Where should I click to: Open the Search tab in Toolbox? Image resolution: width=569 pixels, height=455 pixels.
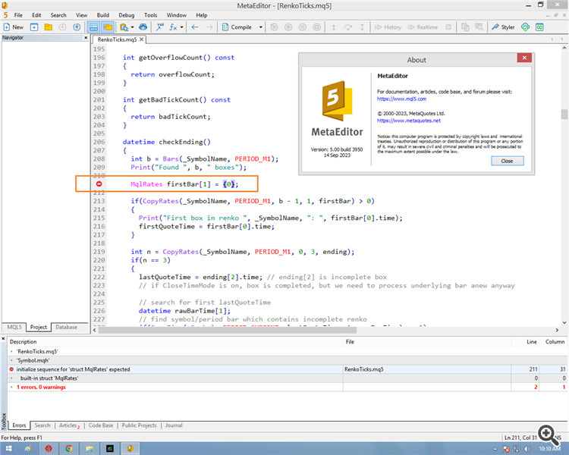click(x=42, y=425)
